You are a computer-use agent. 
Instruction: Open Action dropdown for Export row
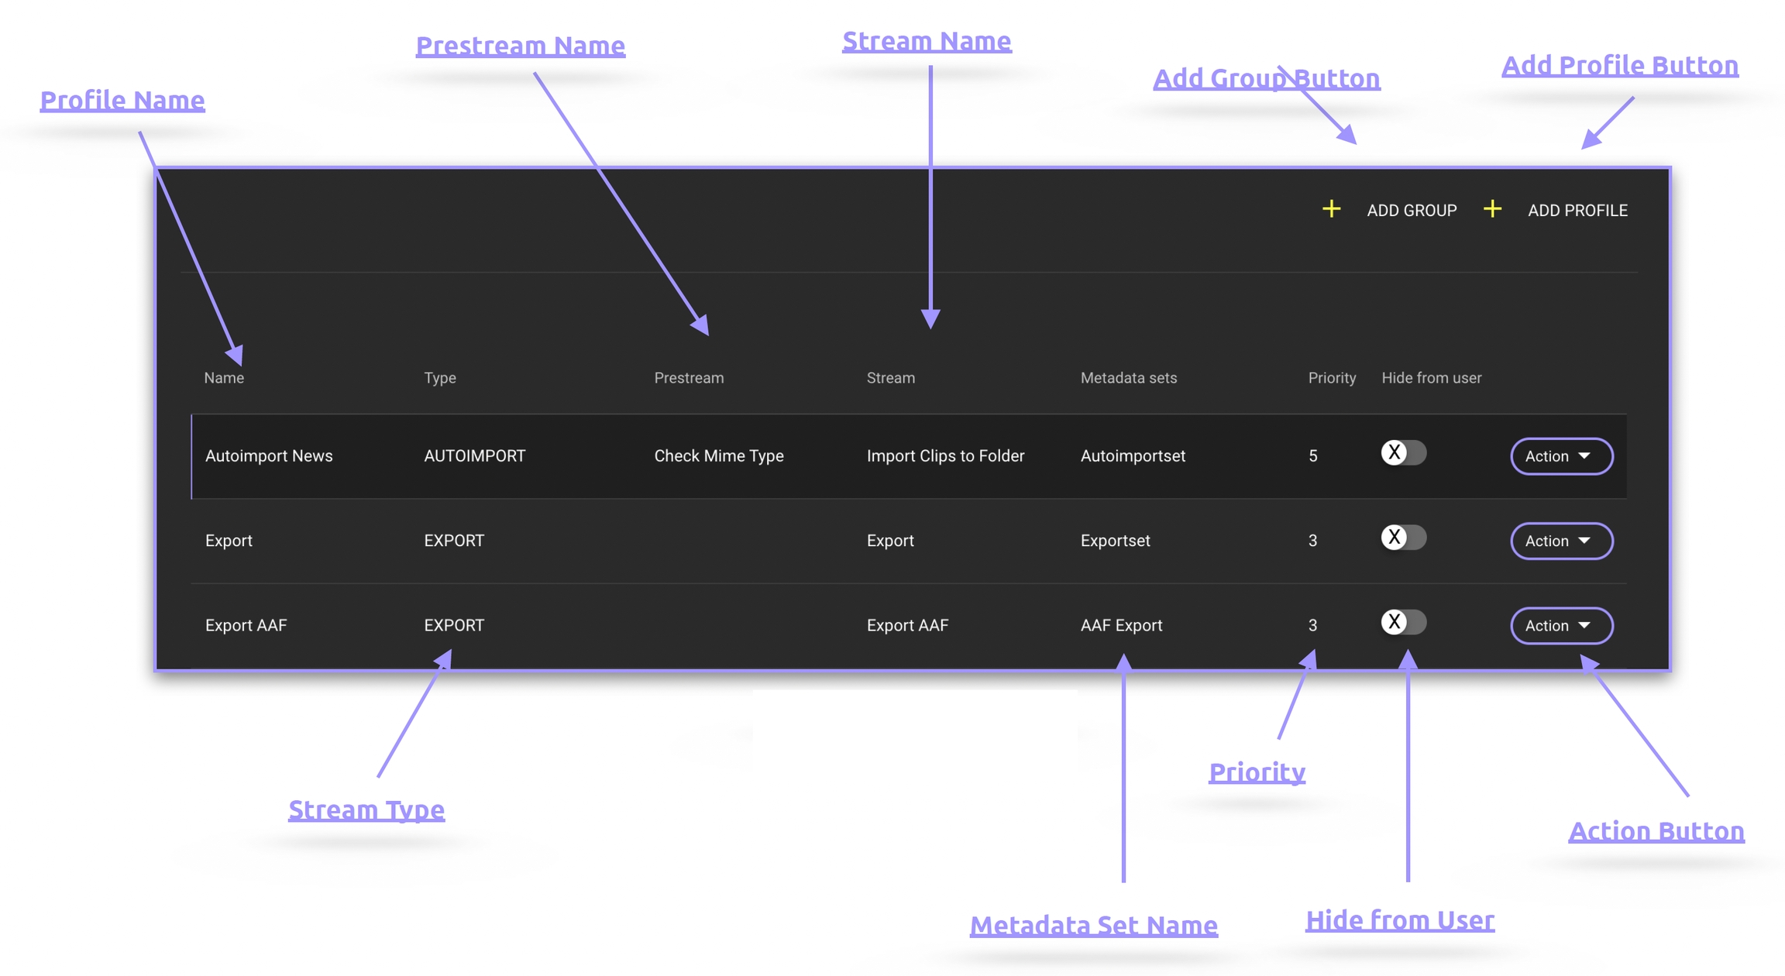1561,541
